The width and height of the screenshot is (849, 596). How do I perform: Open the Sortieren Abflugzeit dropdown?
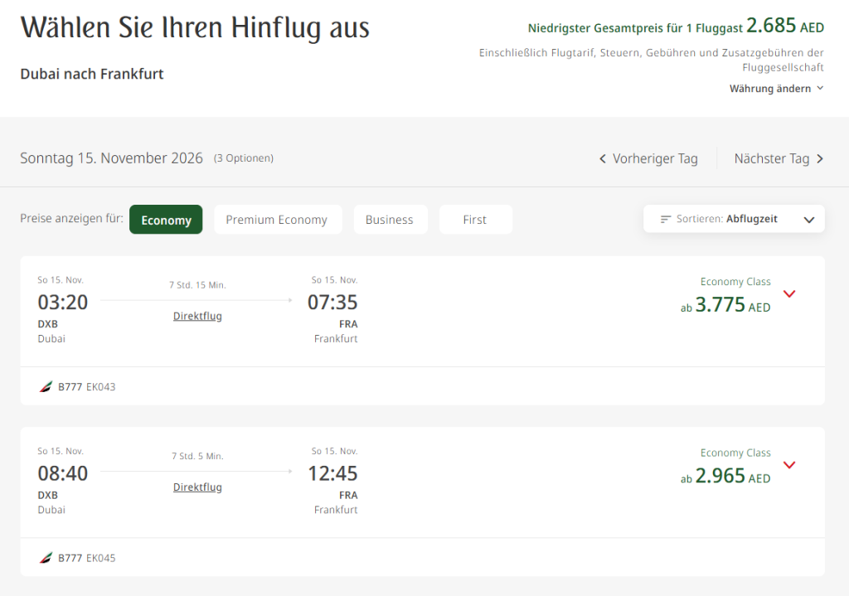click(734, 219)
